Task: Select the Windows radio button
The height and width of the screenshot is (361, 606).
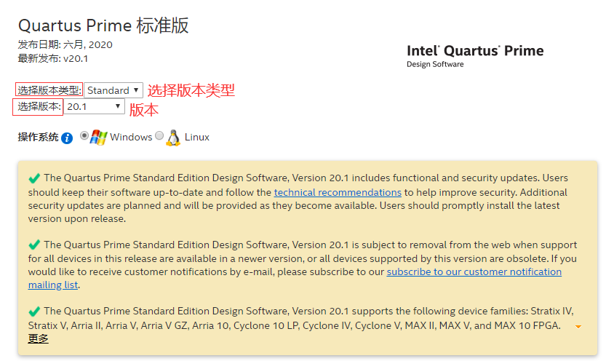Action: tap(84, 135)
